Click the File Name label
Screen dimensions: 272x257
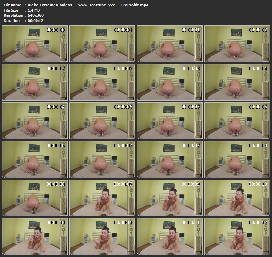click(x=12, y=5)
